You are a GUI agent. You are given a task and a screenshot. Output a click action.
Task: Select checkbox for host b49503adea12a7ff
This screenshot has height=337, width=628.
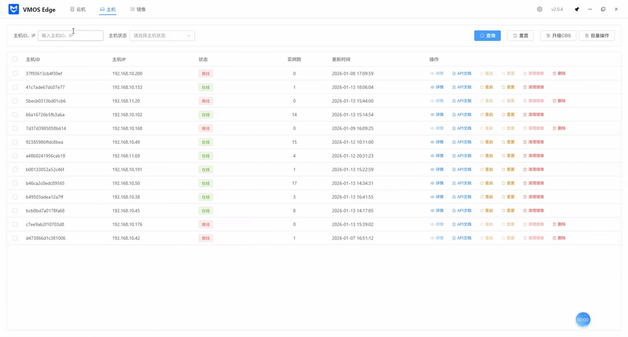pyautogui.click(x=15, y=197)
